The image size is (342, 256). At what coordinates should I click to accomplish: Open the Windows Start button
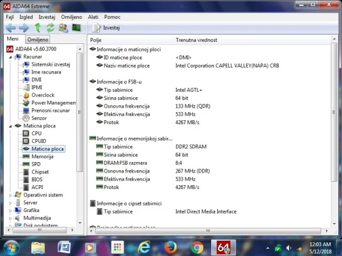(12, 248)
